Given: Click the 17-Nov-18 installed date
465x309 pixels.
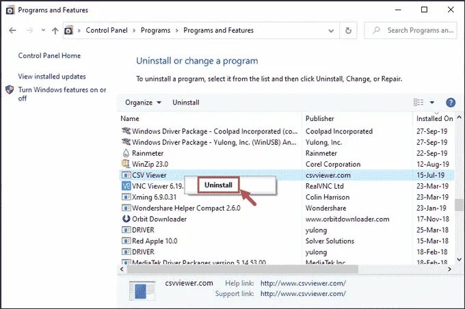Looking at the screenshot, I should click(433, 219).
